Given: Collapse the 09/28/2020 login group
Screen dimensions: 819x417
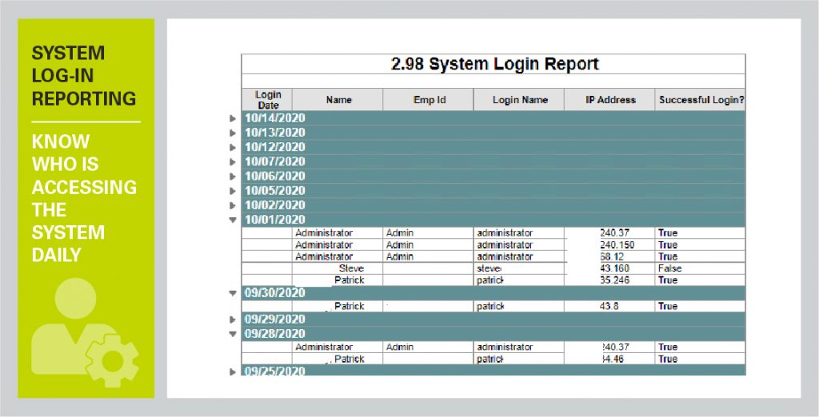Looking at the screenshot, I should 233,334.
